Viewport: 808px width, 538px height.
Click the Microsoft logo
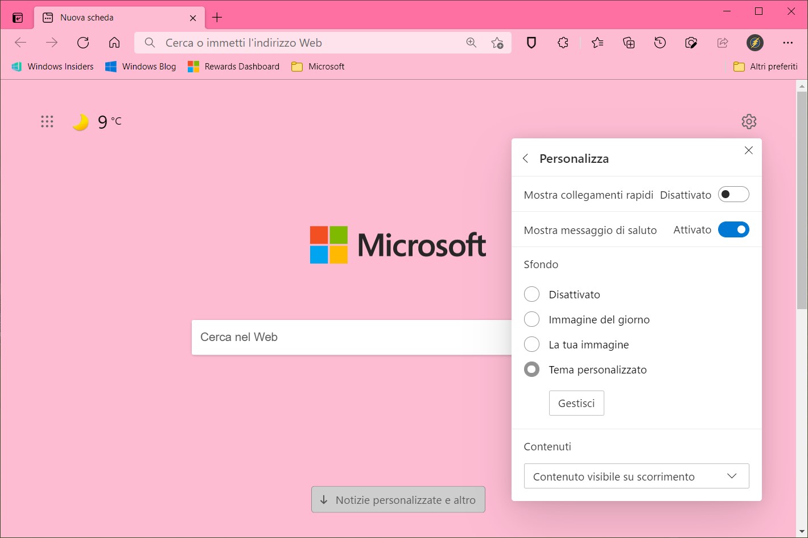[398, 245]
